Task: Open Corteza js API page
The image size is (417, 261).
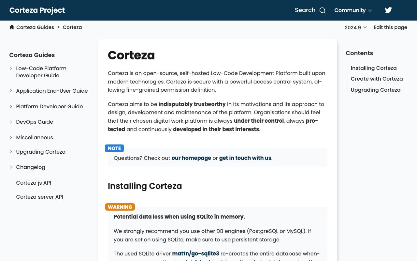Action: (x=34, y=183)
